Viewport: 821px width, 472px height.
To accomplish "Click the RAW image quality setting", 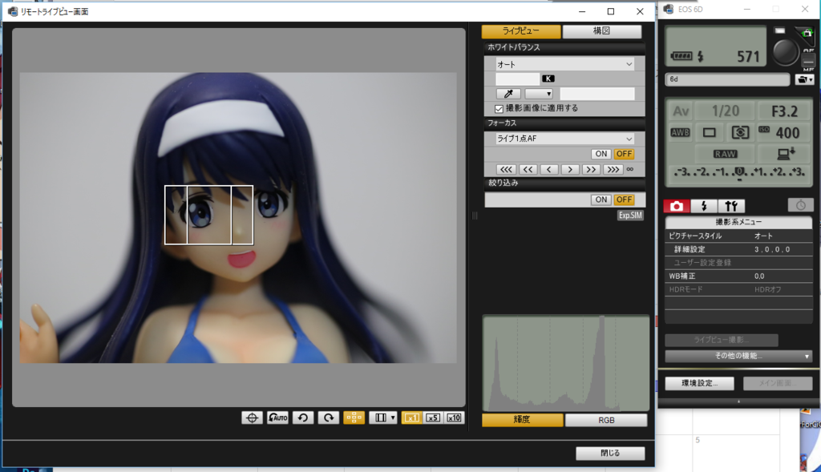I will click(x=725, y=154).
